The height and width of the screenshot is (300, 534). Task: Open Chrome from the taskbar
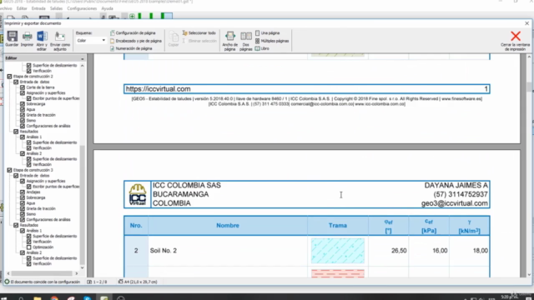click(x=54, y=298)
